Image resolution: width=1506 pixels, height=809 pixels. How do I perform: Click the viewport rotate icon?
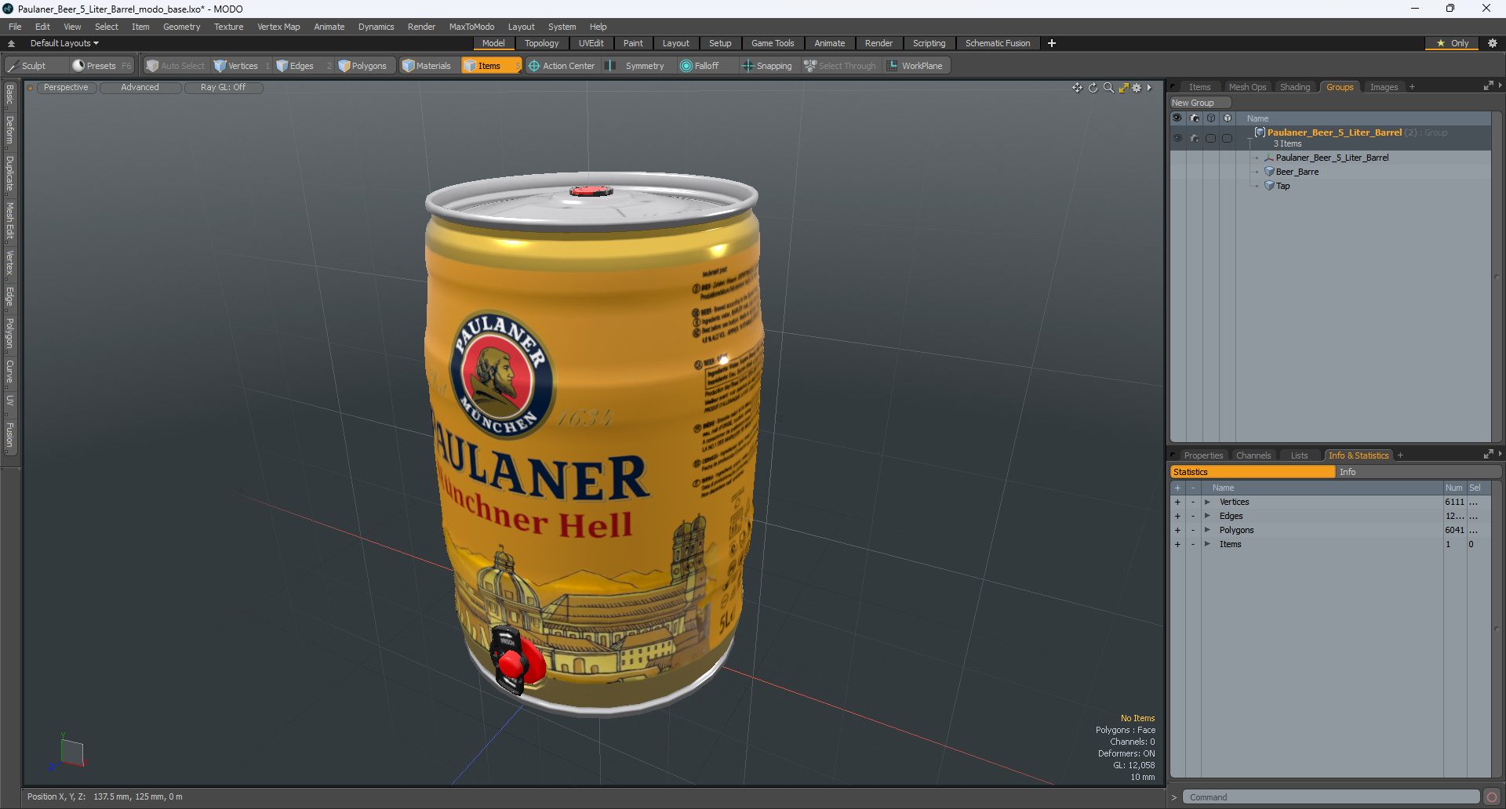coord(1093,88)
